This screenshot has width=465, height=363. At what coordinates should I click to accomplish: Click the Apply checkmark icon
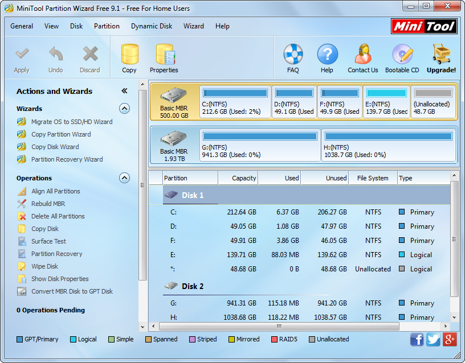(22, 54)
